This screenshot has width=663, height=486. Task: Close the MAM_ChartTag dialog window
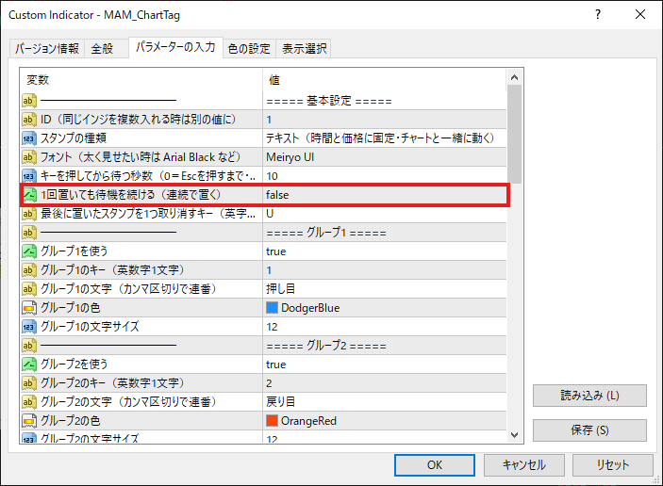coord(640,15)
